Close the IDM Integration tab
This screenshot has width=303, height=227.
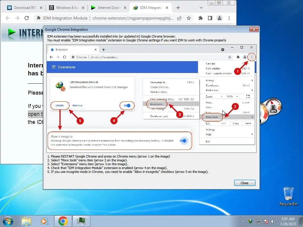pos(167,8)
